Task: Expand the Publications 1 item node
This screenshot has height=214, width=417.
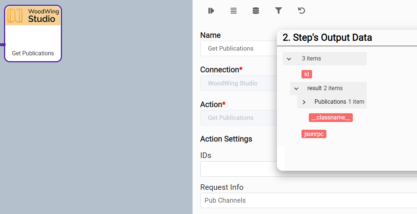Action: (x=304, y=102)
